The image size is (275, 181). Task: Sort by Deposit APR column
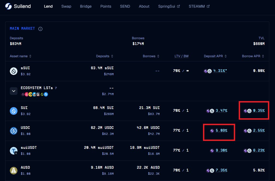point(215,56)
